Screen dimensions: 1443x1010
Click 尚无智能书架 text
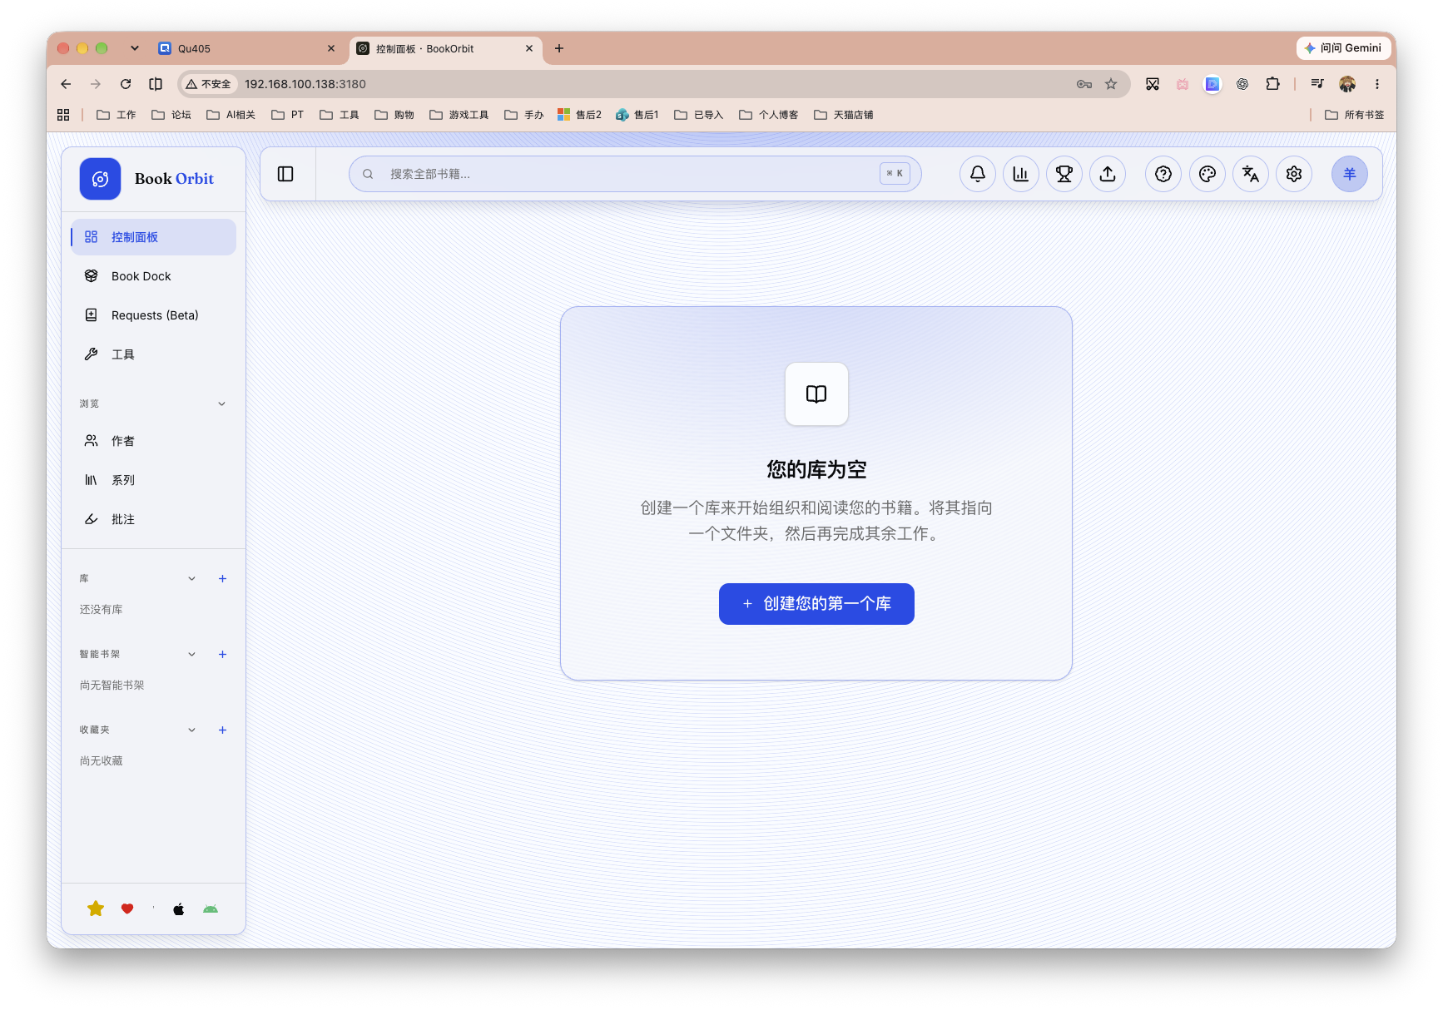pos(112,686)
